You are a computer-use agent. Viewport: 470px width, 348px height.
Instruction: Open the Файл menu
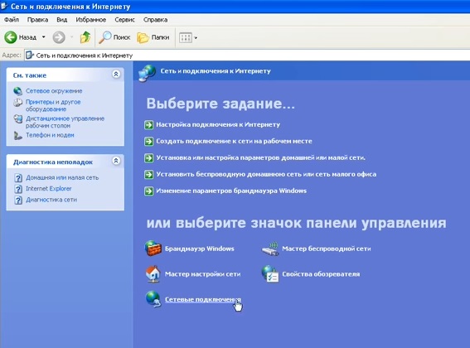(12, 20)
